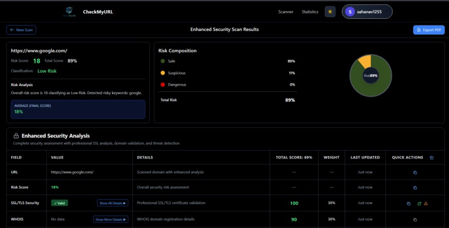Image resolution: width=449 pixels, height=228 pixels.
Task: Click the Safe 89% percentage
Action: (291, 61)
